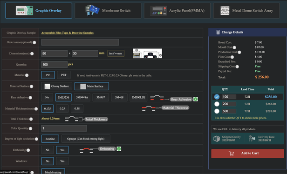Select Opaque (Can block strong light) option
Screen dimensions: 287x174
pyautogui.click(x=86, y=139)
